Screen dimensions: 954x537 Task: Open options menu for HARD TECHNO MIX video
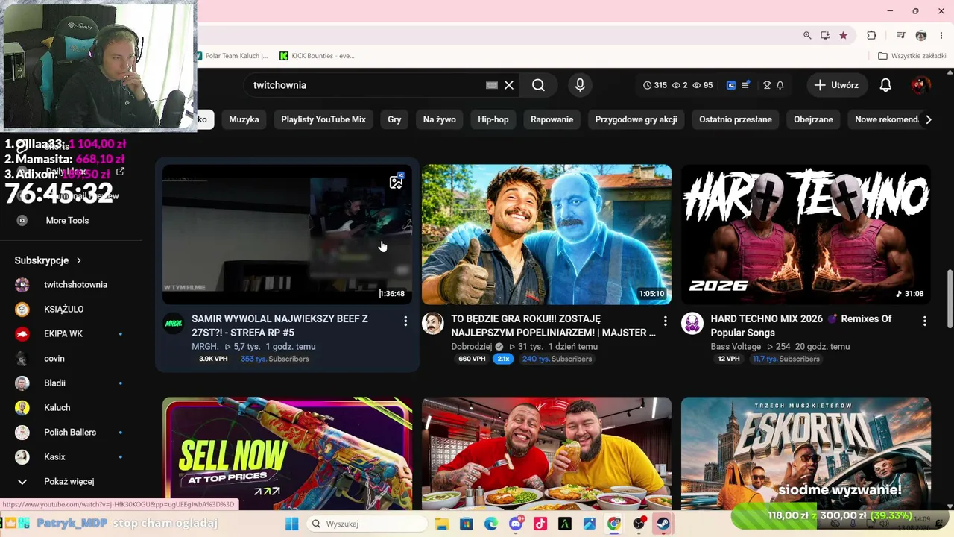[x=924, y=321]
